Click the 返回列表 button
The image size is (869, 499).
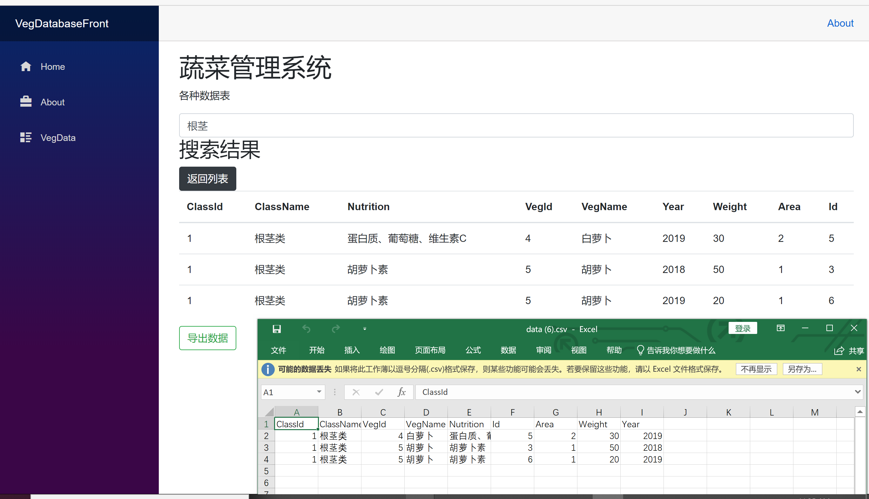[207, 179]
